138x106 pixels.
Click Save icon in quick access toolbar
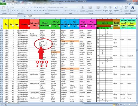tap(4, 1)
